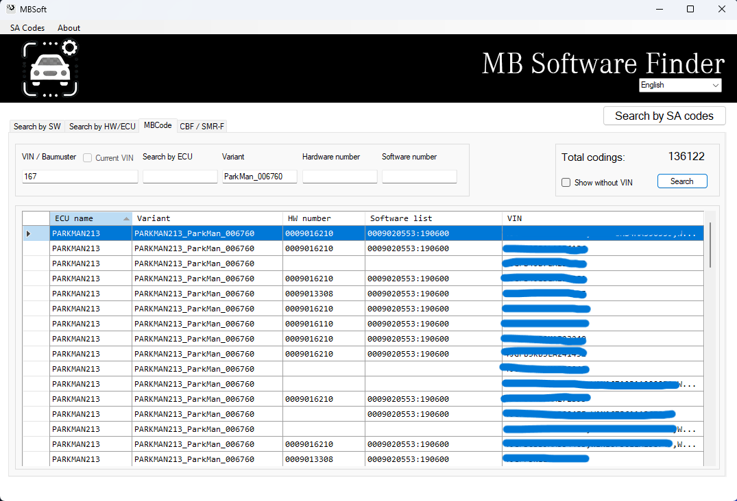Click the Software number input field
This screenshot has width=737, height=501.
point(419,177)
